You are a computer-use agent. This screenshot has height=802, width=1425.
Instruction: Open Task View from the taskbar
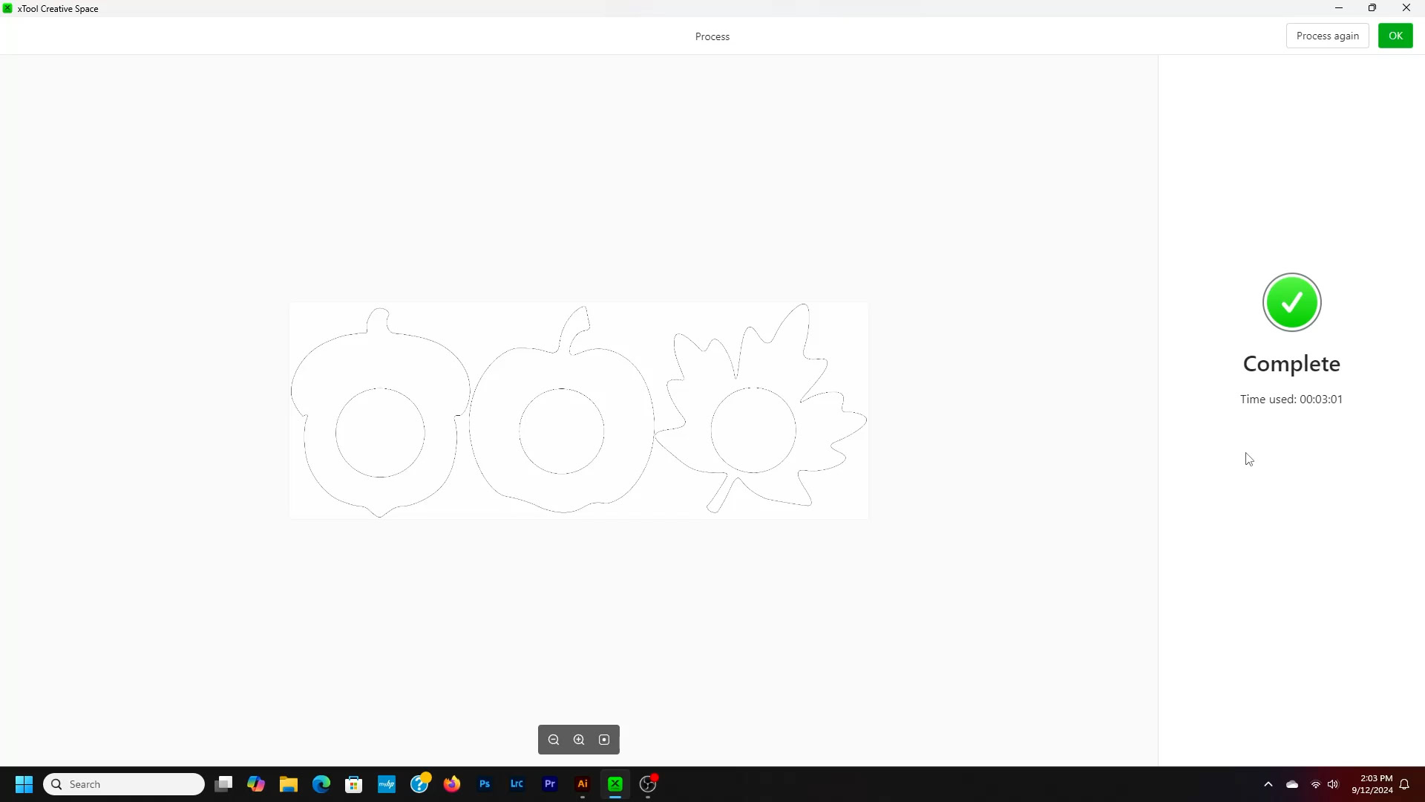pos(223,784)
